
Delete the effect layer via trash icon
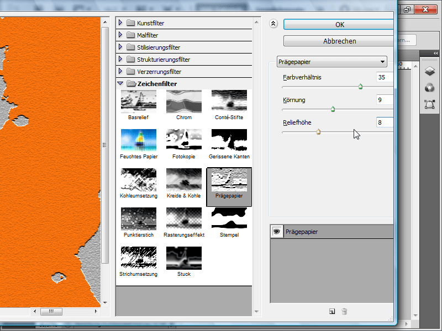pos(344,311)
